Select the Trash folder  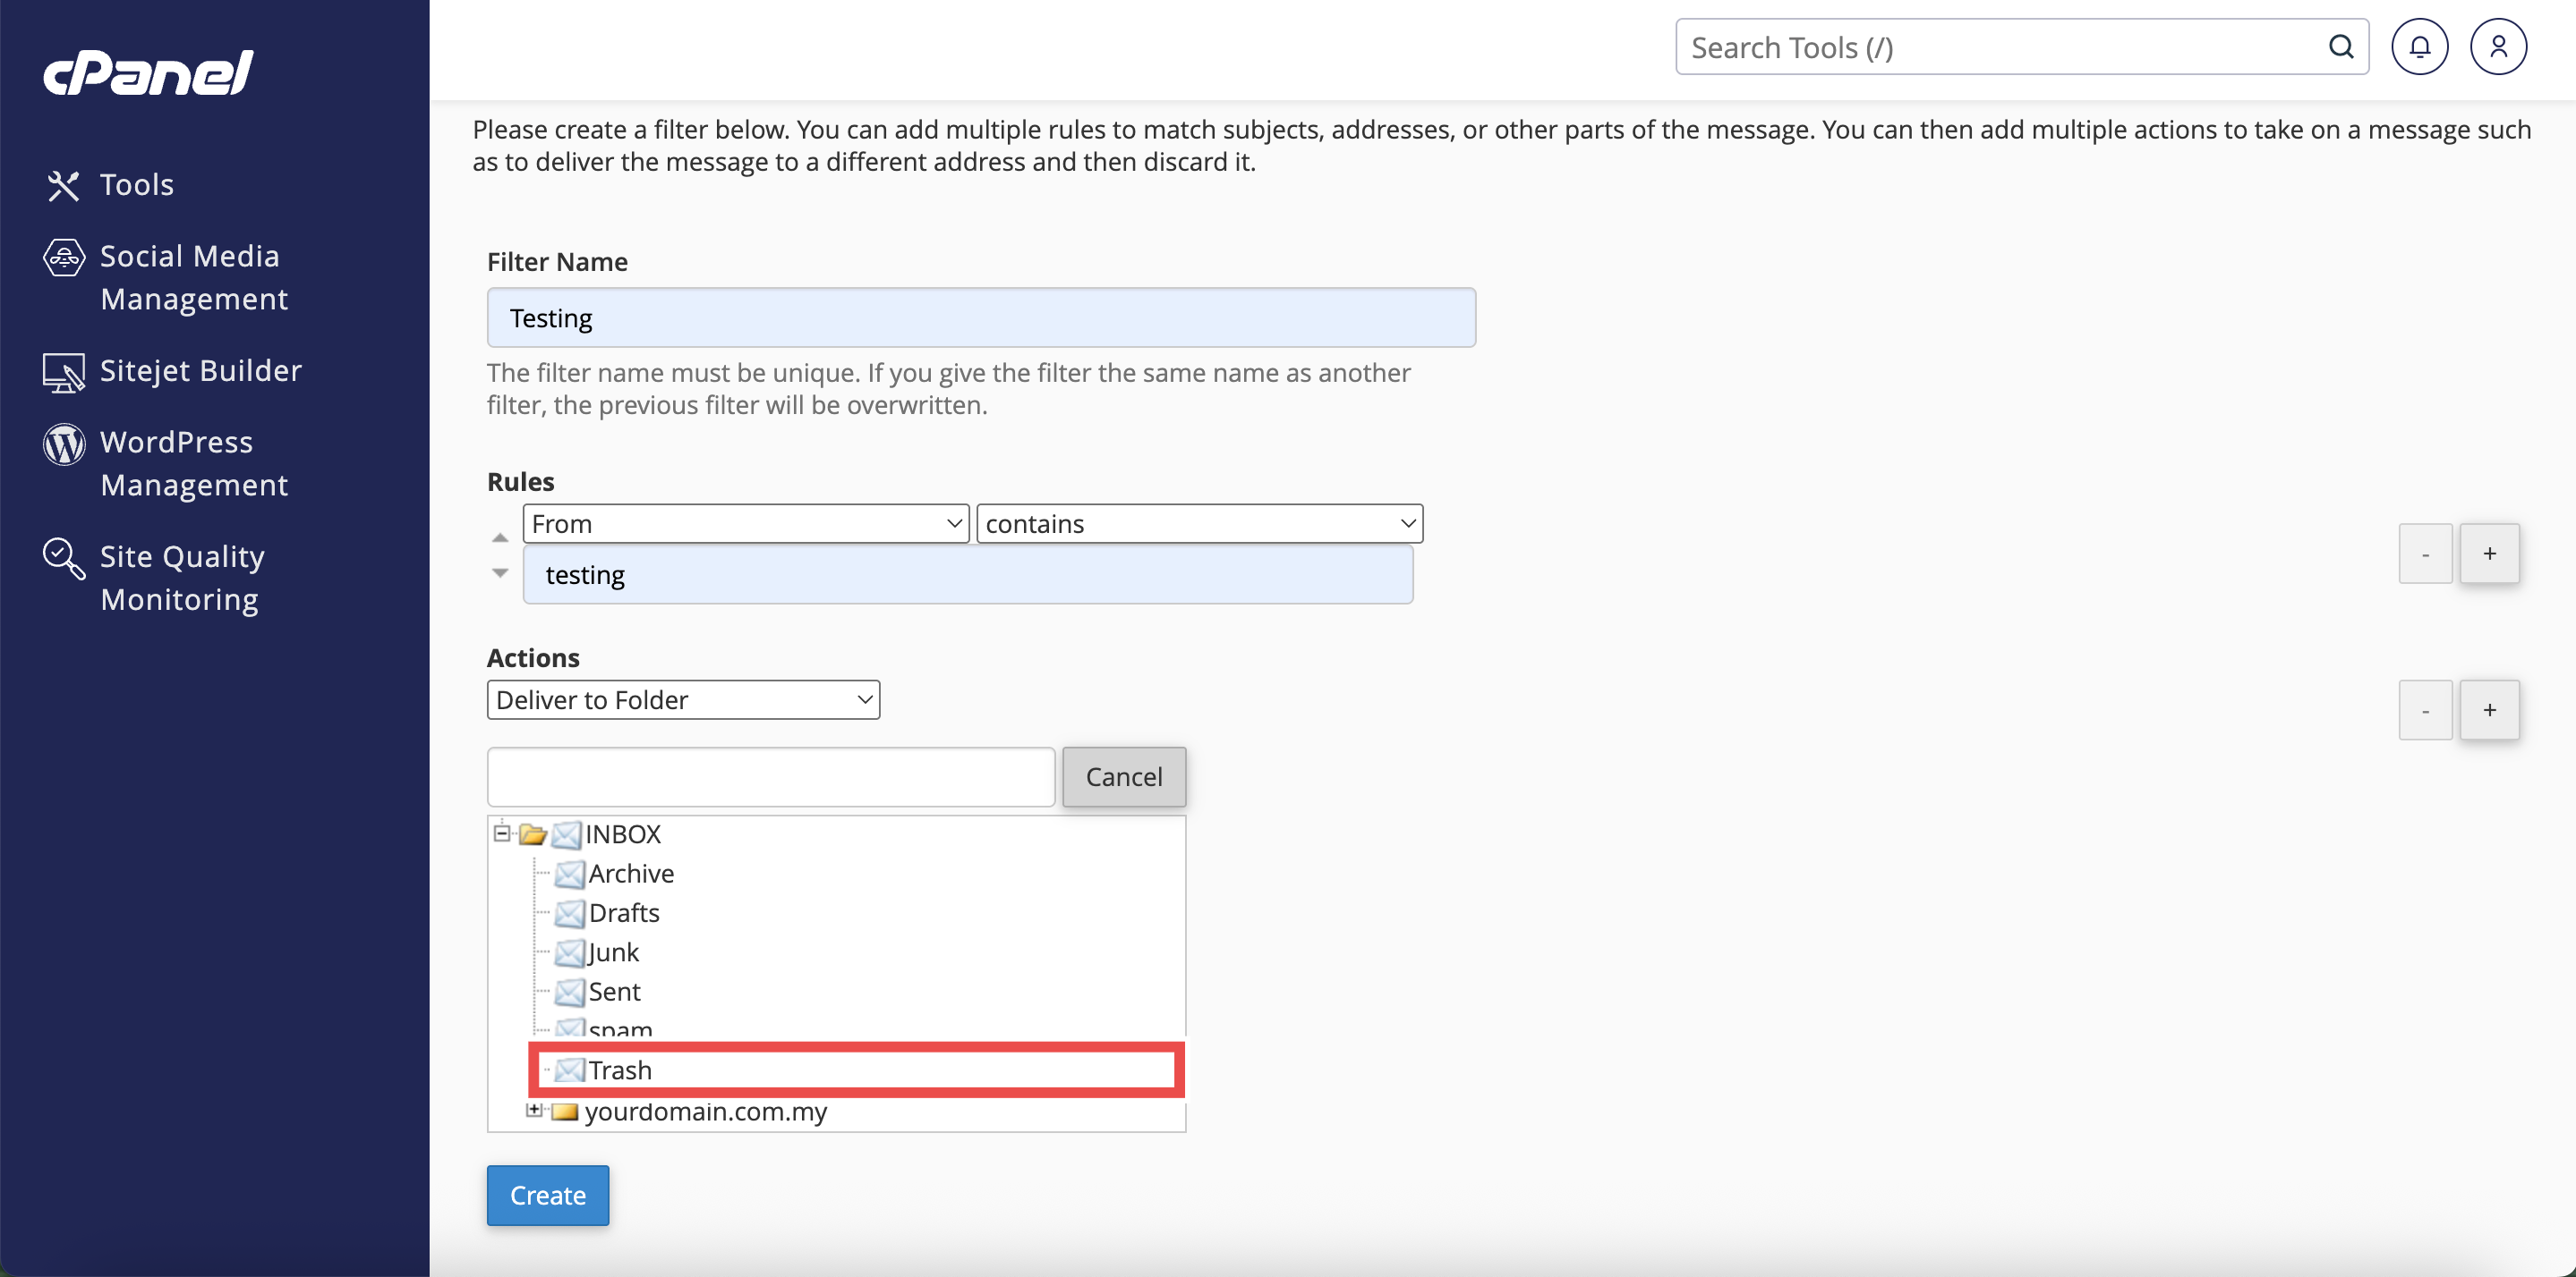[x=620, y=1070]
